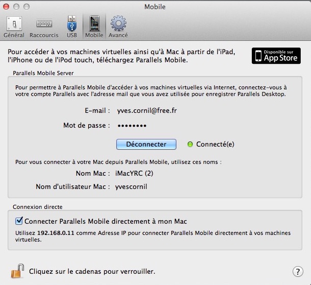Click the Mot de passe field
The width and height of the screenshot is (311, 285).
pyautogui.click(x=132, y=126)
